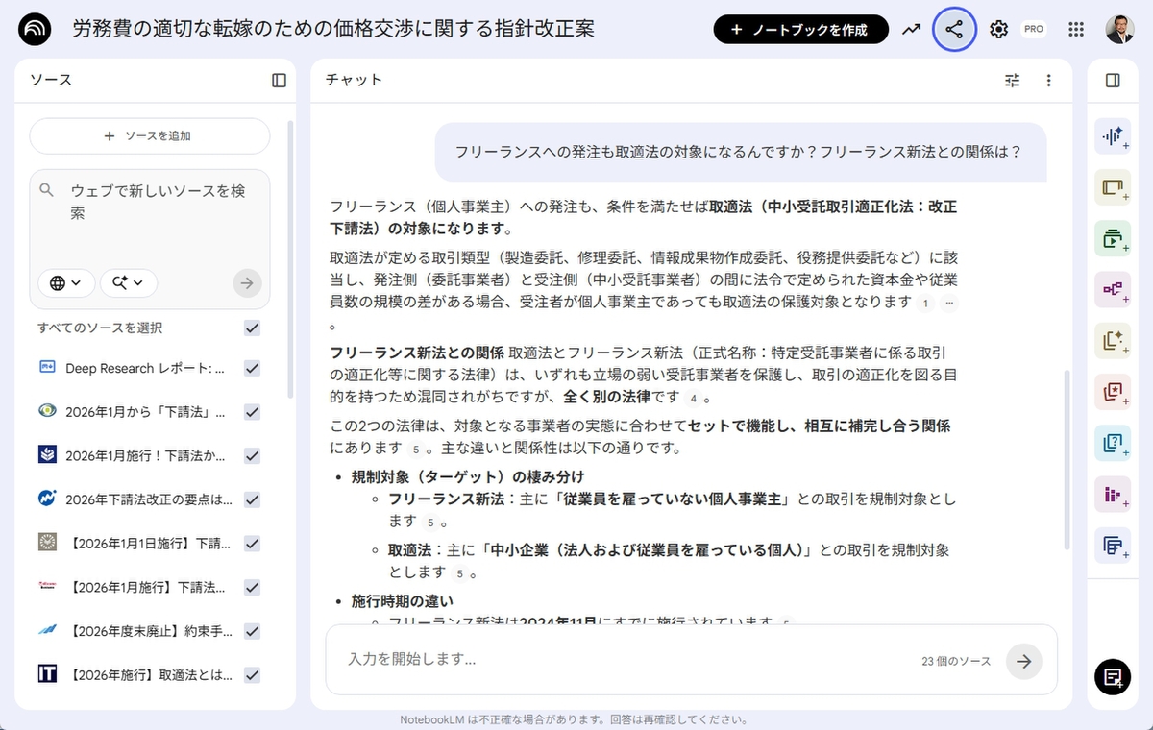Open chat configuration sliders icon
1153x730 pixels.
pos(1012,81)
